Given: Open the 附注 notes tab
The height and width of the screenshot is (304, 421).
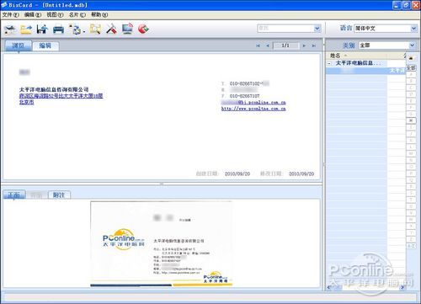Looking at the screenshot, I should pyautogui.click(x=59, y=195).
